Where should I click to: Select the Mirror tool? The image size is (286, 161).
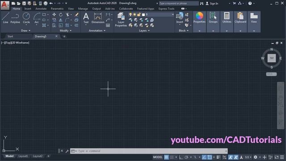click(61, 20)
